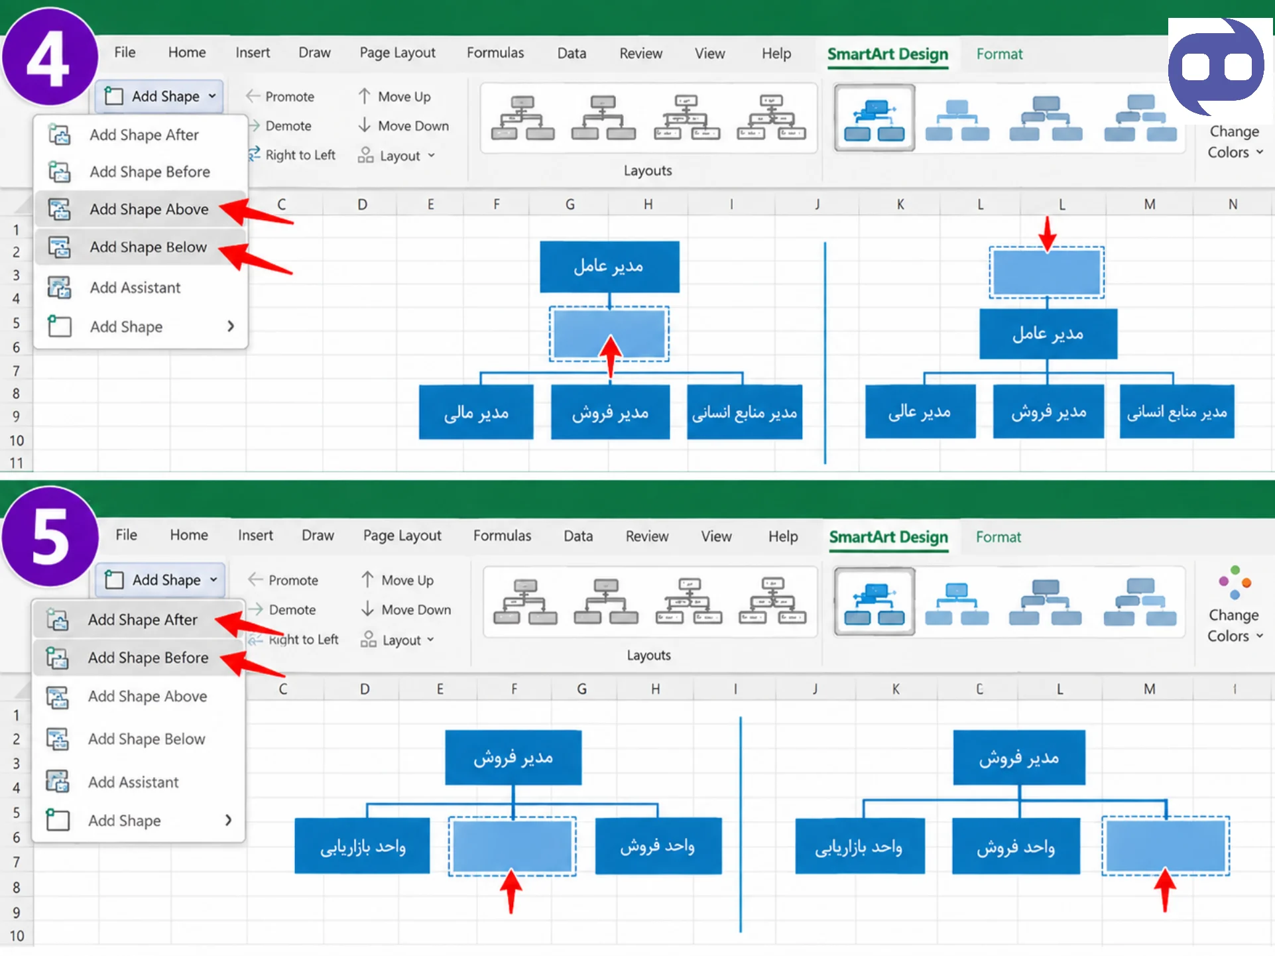Click Demote in the step 5 ribbon

point(283,610)
